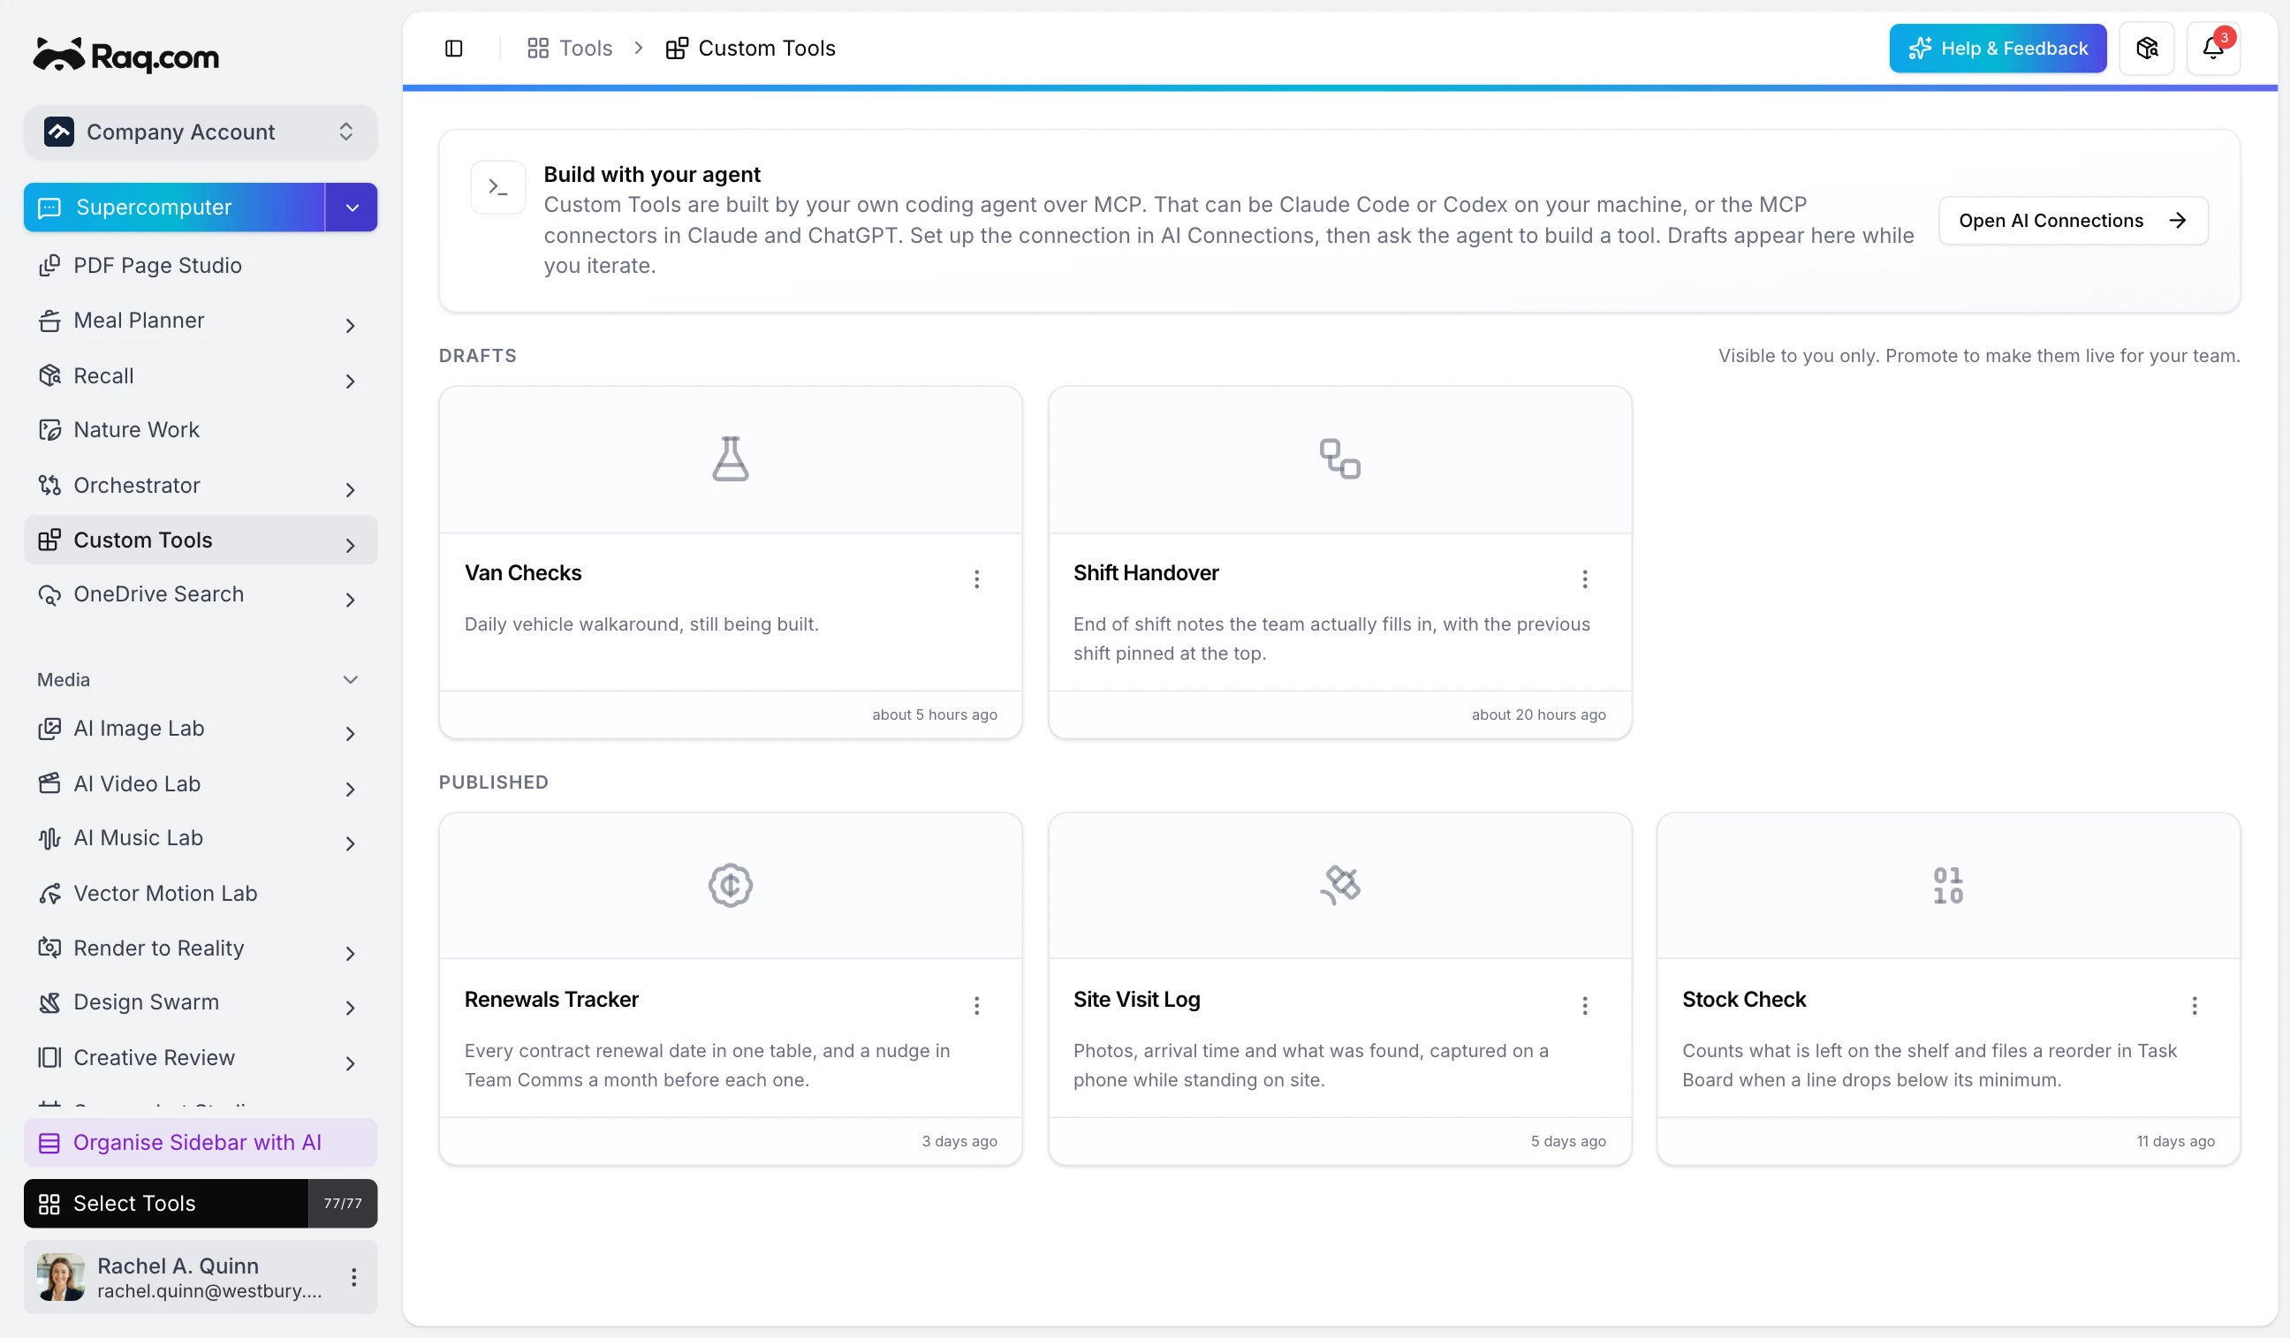Open the notifications bell
The width and height of the screenshot is (2290, 1338).
(2213, 49)
